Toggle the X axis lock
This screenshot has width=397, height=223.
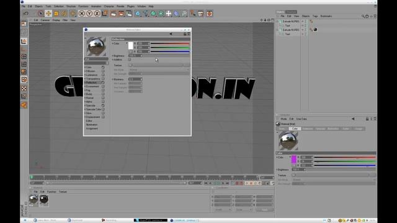(81, 14)
